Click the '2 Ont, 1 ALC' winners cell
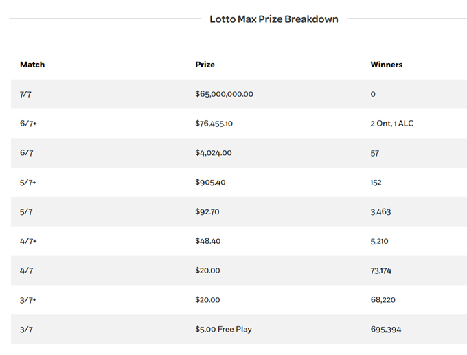This screenshot has width=467, height=355. coord(391,124)
